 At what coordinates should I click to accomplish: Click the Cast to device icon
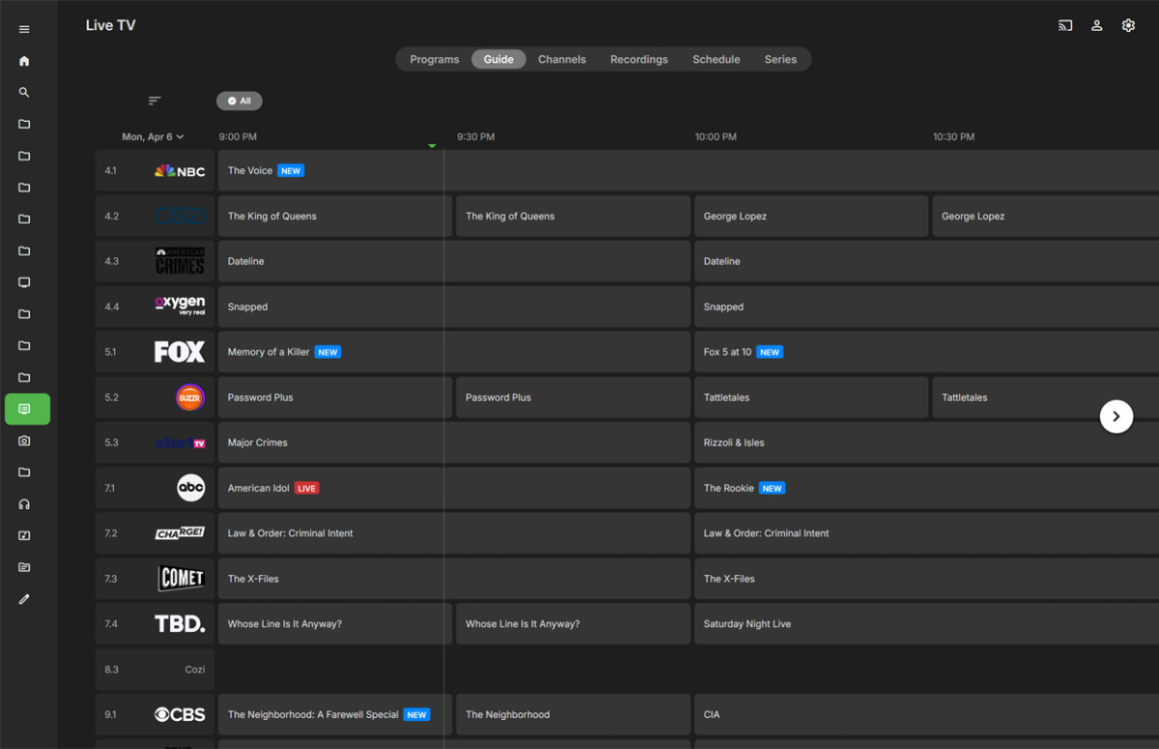pyautogui.click(x=1065, y=26)
